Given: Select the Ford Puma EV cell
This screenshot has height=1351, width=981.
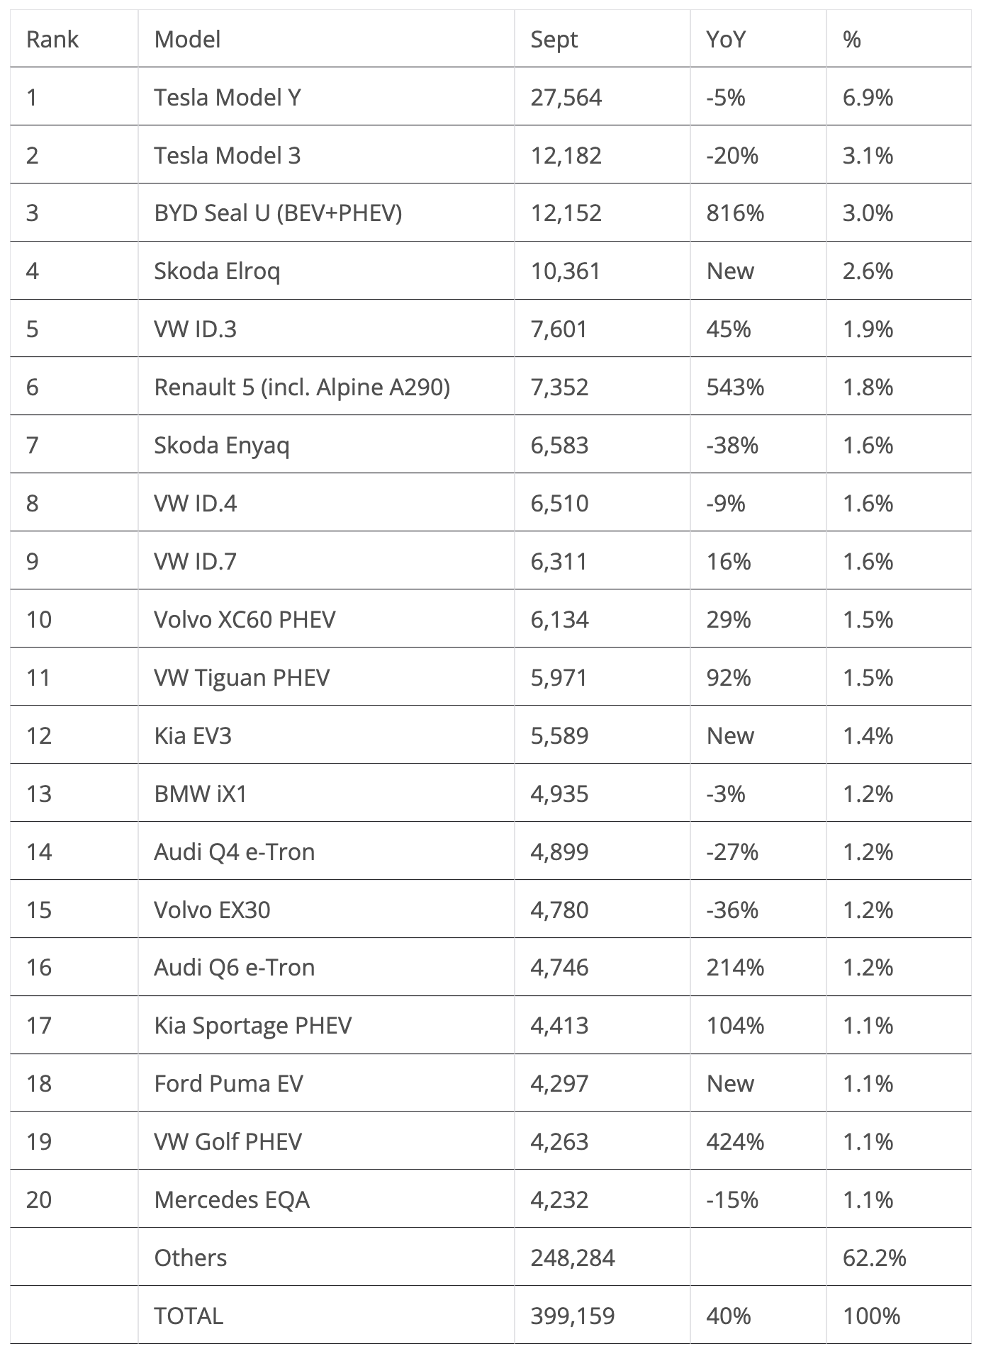Looking at the screenshot, I should (228, 1084).
